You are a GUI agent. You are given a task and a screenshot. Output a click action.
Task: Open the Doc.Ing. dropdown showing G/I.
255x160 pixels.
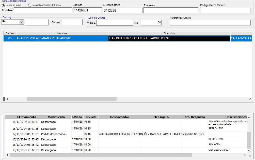click(x=22, y=22)
